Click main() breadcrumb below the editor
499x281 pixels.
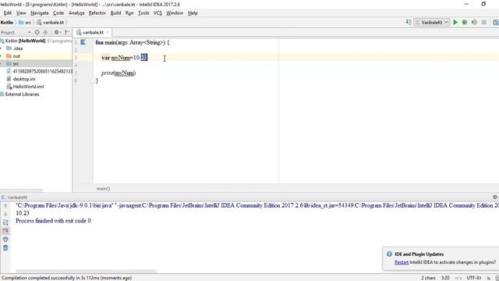point(103,189)
